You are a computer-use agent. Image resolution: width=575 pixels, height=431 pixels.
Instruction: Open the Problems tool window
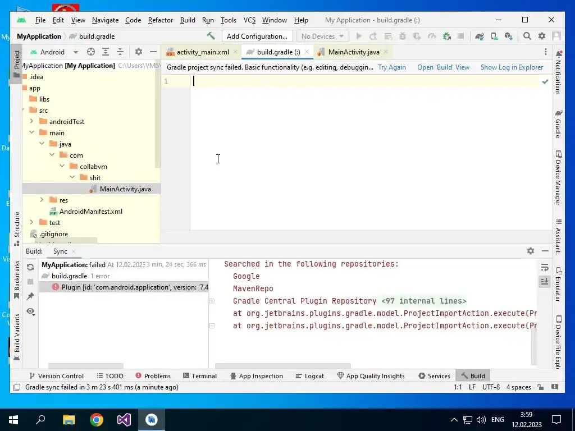point(153,375)
